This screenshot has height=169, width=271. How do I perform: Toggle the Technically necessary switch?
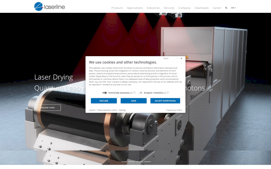tap(104, 93)
